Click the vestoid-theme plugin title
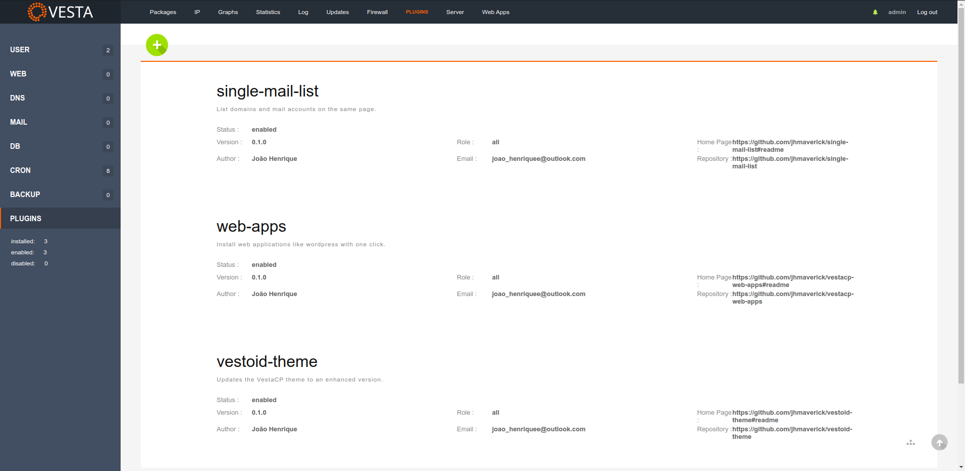This screenshot has height=471, width=965. click(267, 361)
